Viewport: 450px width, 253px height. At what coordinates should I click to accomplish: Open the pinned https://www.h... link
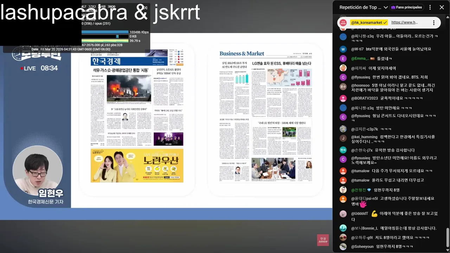click(x=404, y=22)
